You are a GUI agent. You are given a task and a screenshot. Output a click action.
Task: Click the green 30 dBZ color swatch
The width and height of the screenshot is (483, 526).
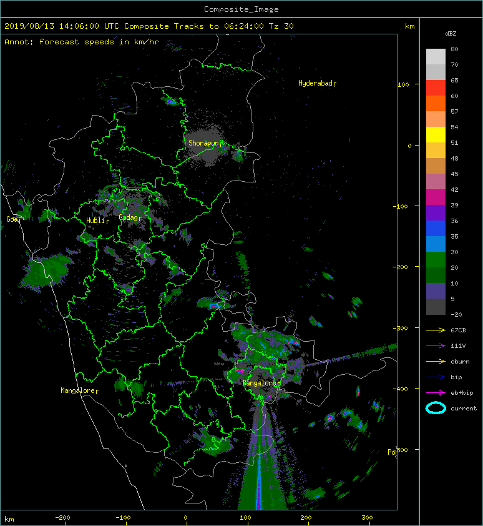(436, 259)
